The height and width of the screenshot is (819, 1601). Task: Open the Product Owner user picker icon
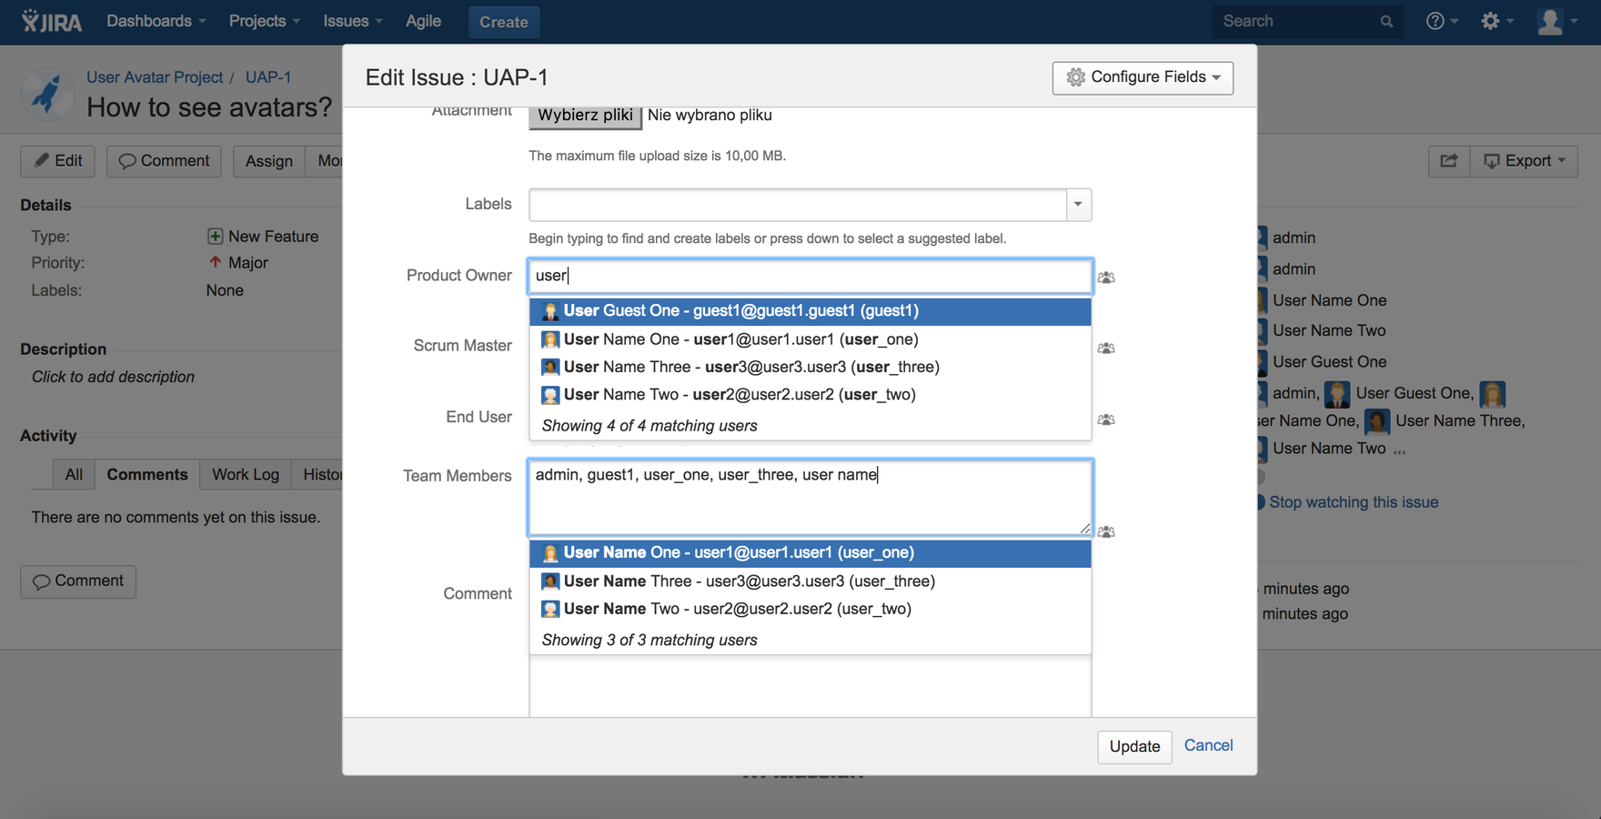[x=1106, y=278]
